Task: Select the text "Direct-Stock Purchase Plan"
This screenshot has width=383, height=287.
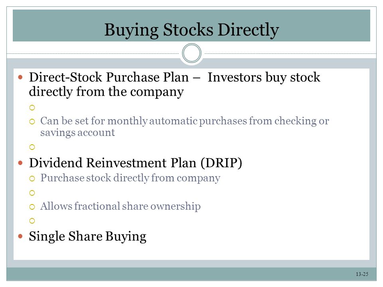Action: 109,77
